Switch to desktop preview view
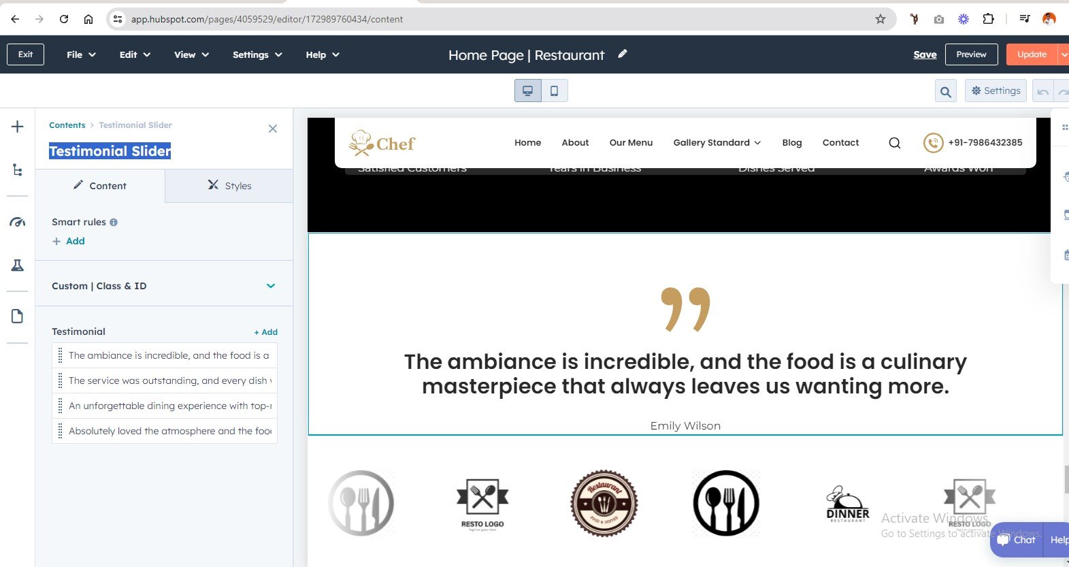Viewport: 1069px width, 567px height. [x=527, y=91]
